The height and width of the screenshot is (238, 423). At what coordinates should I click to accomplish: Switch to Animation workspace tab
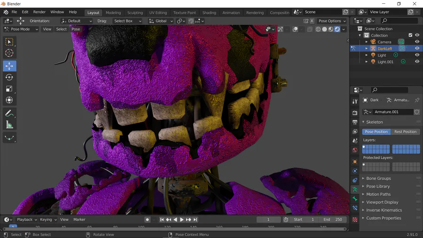tap(231, 13)
